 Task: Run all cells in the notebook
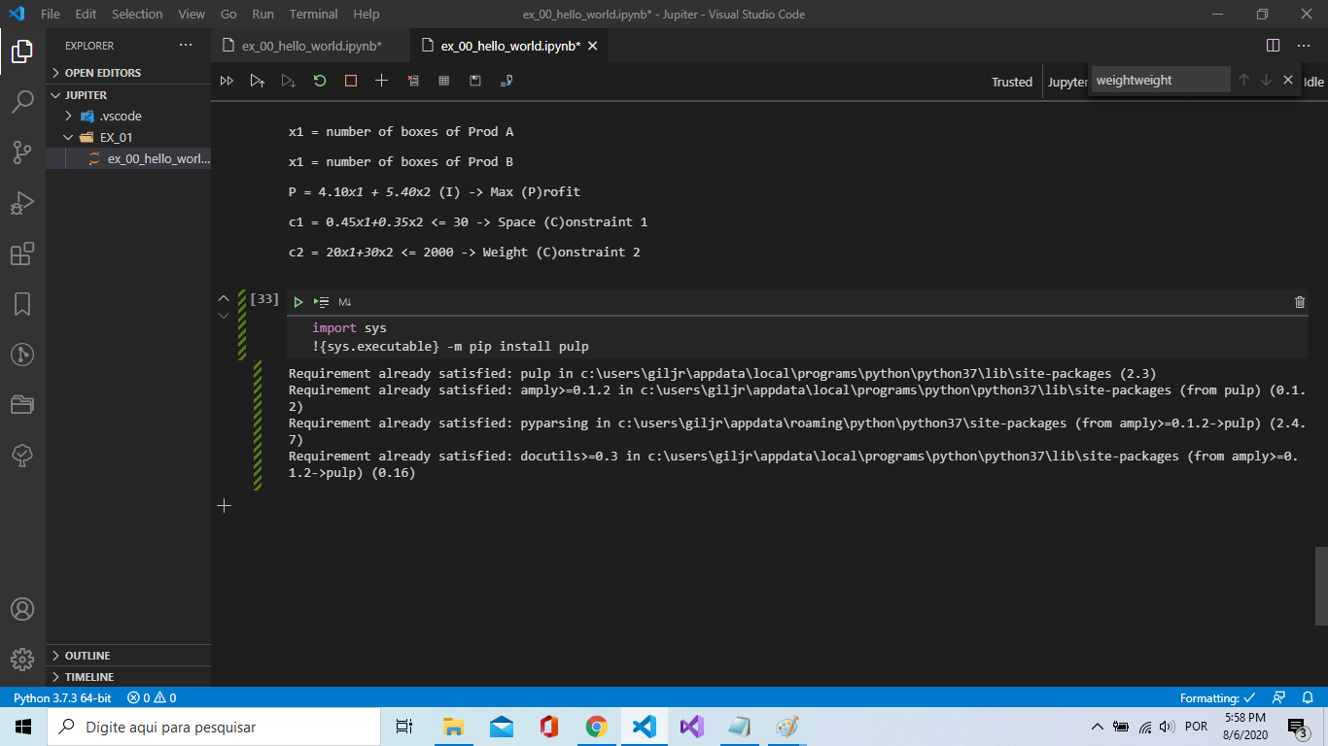227,81
